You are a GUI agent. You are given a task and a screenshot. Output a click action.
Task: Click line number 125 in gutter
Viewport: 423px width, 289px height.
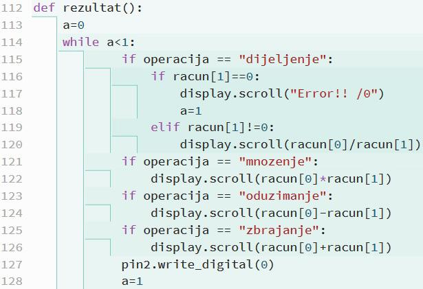click(12, 231)
